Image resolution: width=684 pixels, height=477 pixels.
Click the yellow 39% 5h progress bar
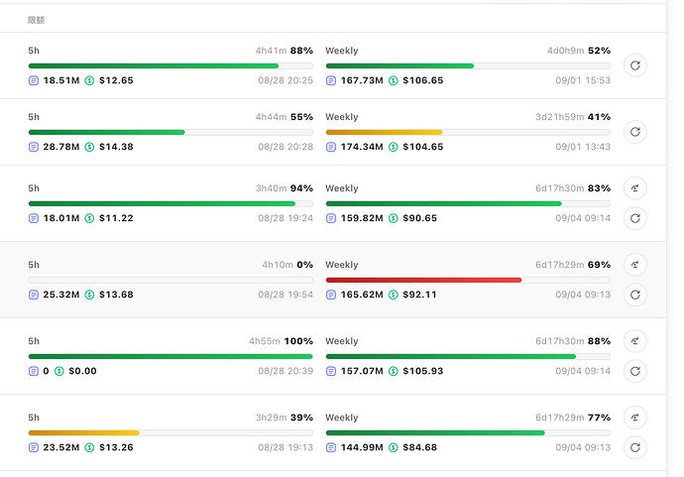(171, 433)
